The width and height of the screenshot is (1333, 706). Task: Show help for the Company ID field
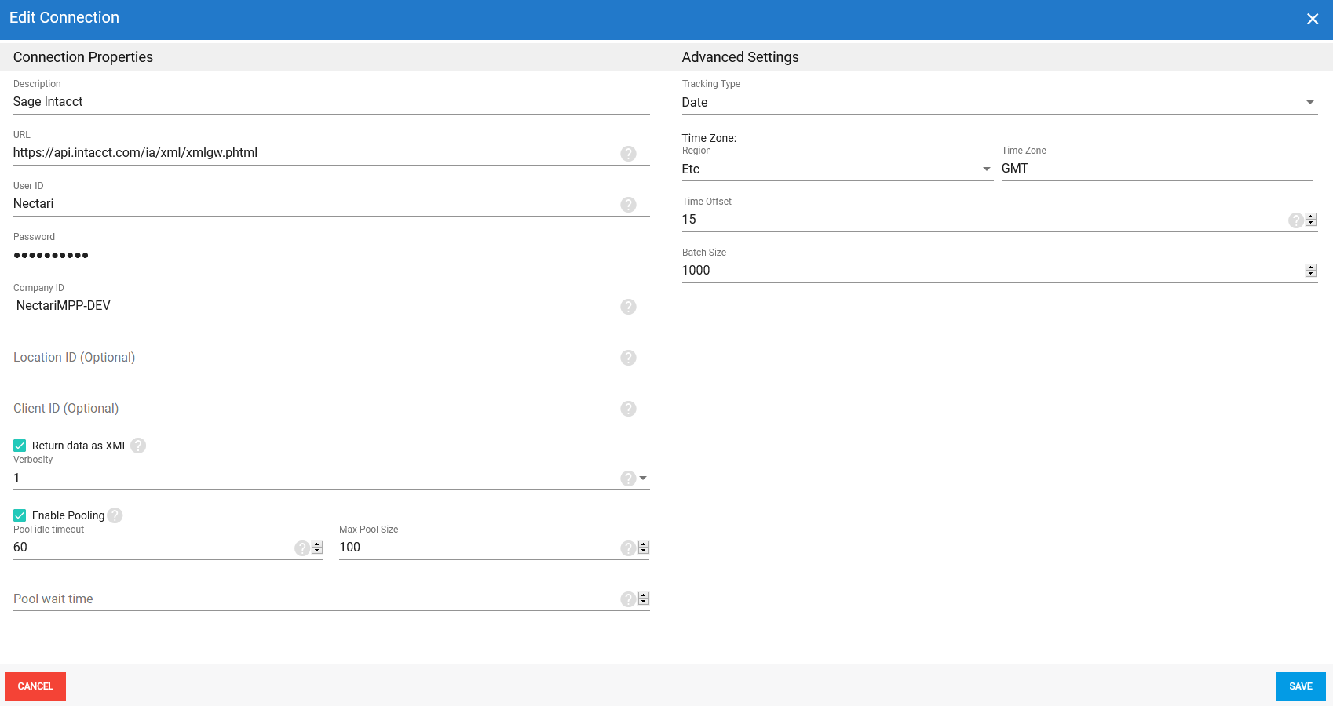point(628,307)
